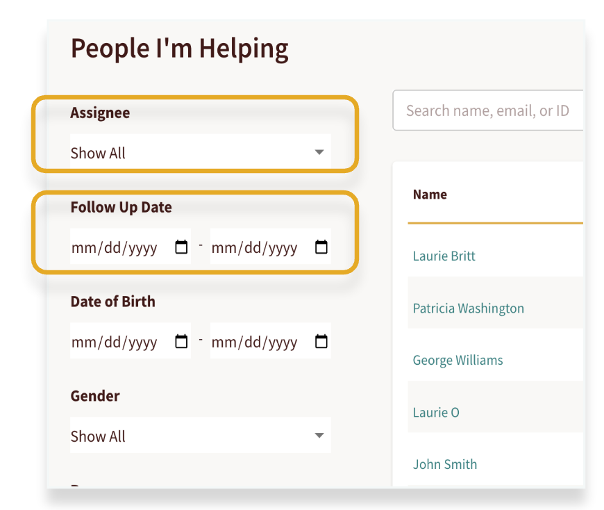
Task: Open Laurie Britt's profile link
Action: (444, 256)
